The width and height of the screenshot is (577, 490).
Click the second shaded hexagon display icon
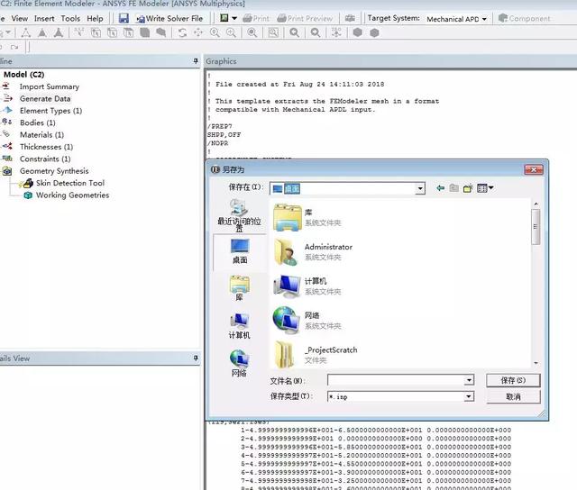[374, 32]
